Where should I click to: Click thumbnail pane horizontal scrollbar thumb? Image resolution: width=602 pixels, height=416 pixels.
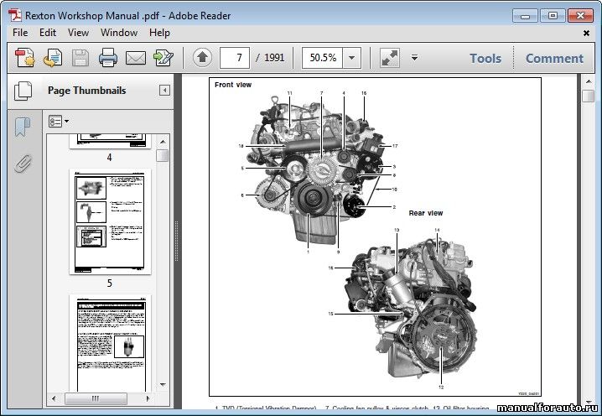(x=96, y=398)
